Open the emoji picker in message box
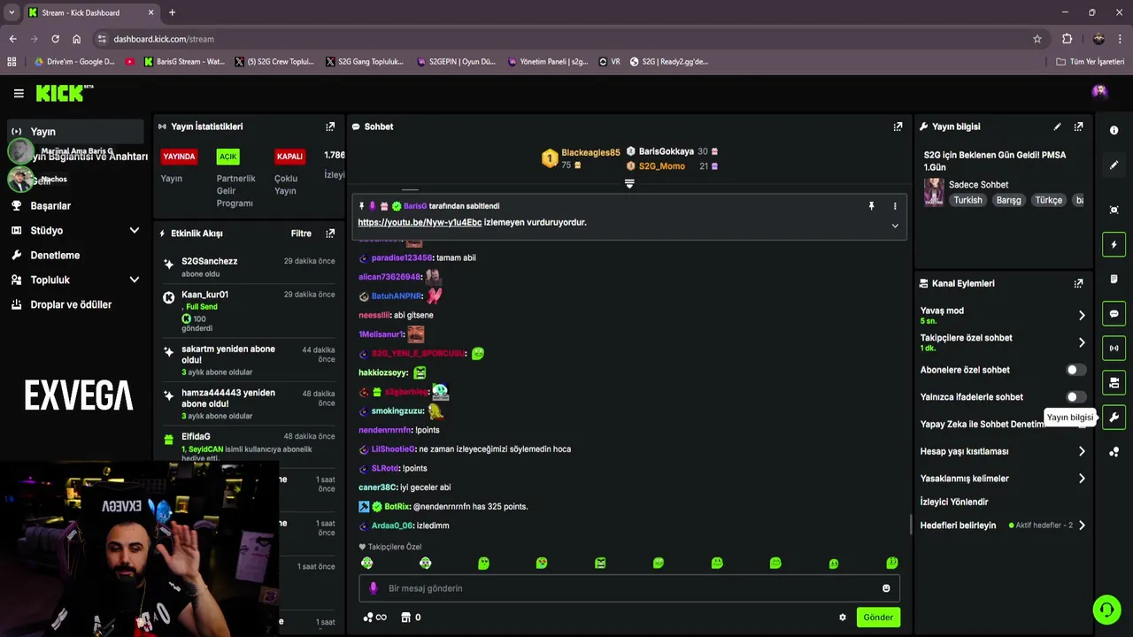The height and width of the screenshot is (637, 1133). pyautogui.click(x=886, y=588)
